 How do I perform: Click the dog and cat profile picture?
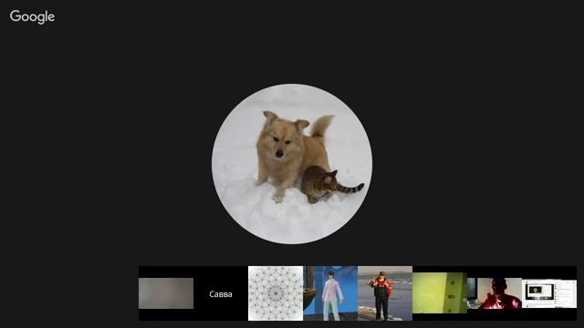point(292,164)
